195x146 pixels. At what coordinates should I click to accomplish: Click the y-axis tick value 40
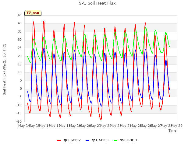[19, 23]
